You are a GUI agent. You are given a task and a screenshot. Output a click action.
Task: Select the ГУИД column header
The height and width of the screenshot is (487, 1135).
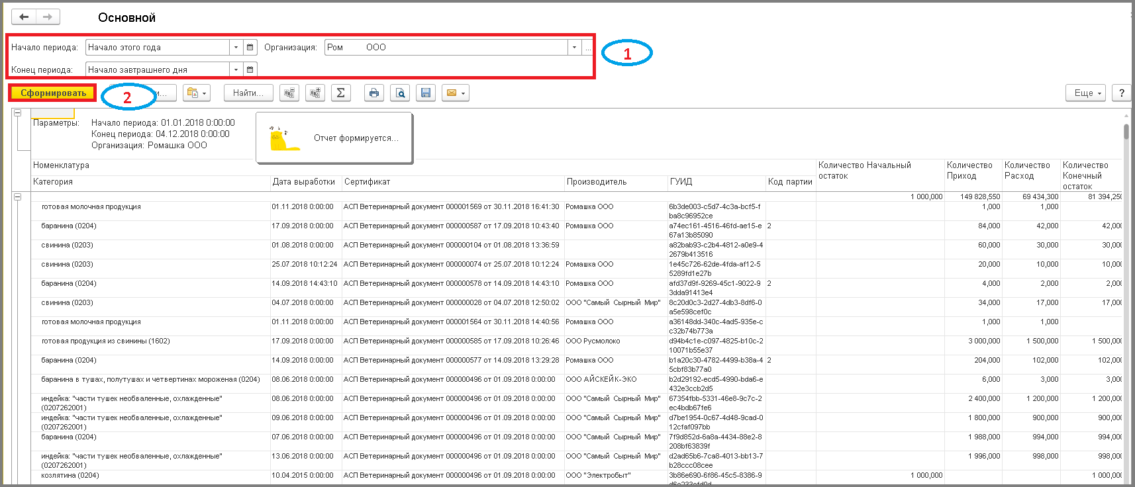pyautogui.click(x=716, y=182)
